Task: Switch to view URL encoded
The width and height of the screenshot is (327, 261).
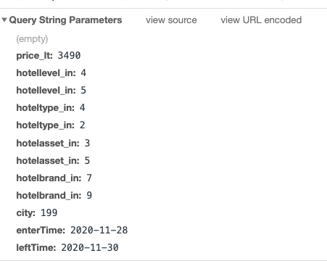Action: [x=261, y=20]
